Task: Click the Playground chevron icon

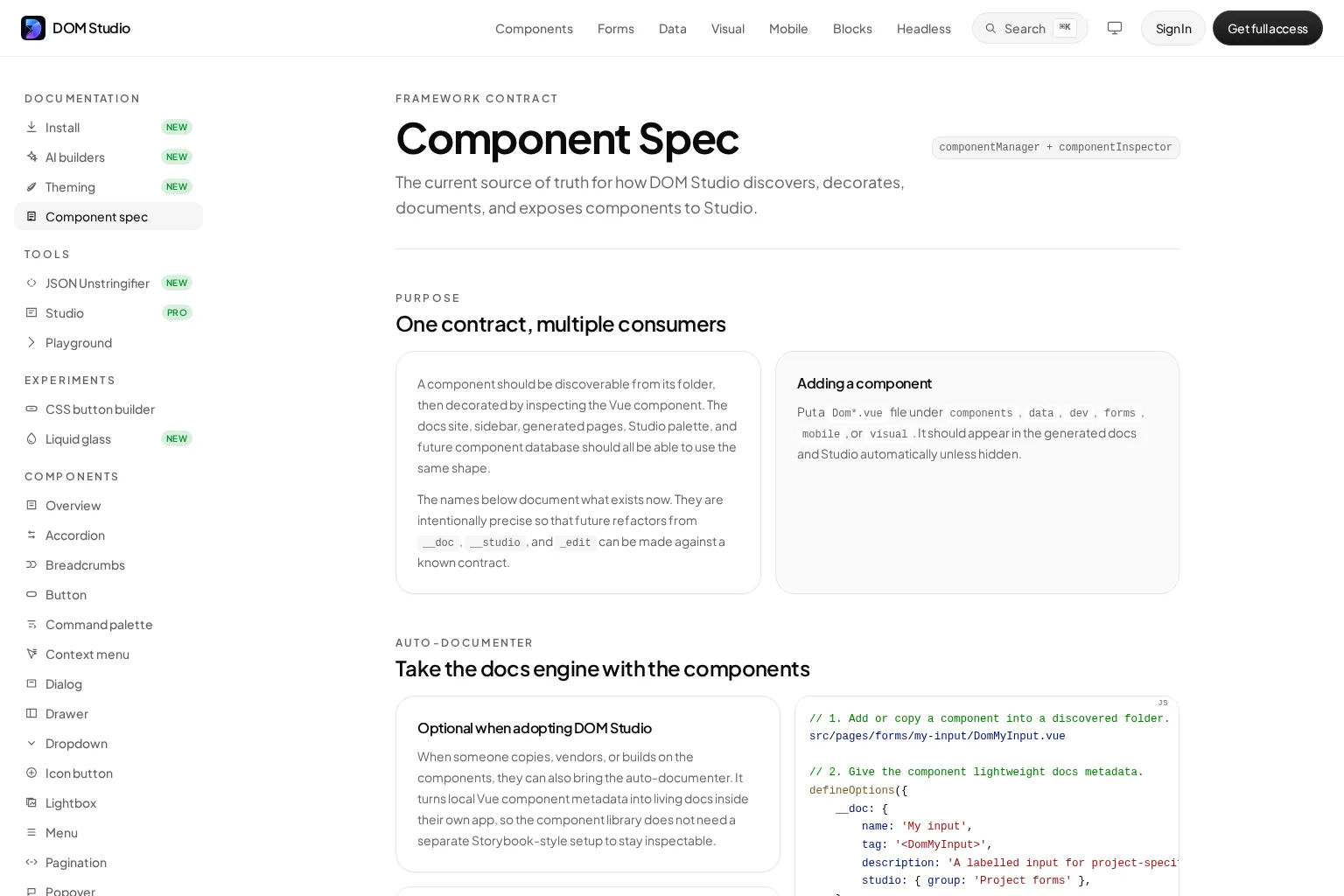Action: (31, 342)
